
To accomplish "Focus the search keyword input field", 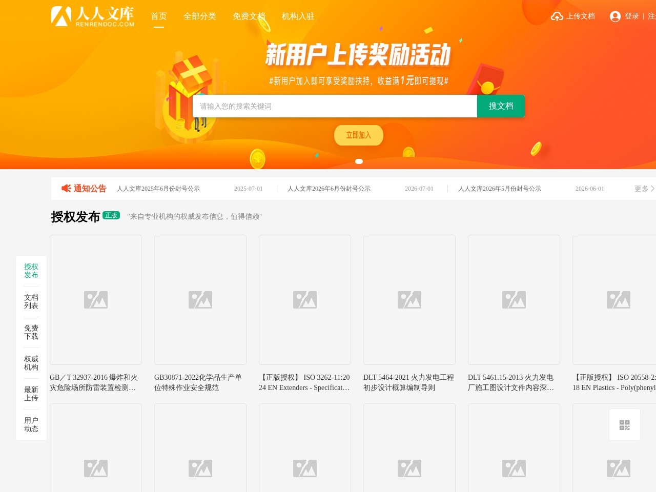I will (335, 106).
